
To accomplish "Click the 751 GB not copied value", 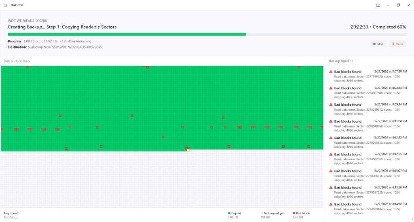I will click(265, 217).
